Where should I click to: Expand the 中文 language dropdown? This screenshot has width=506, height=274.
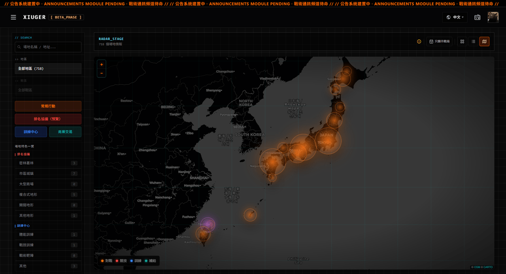(455, 17)
